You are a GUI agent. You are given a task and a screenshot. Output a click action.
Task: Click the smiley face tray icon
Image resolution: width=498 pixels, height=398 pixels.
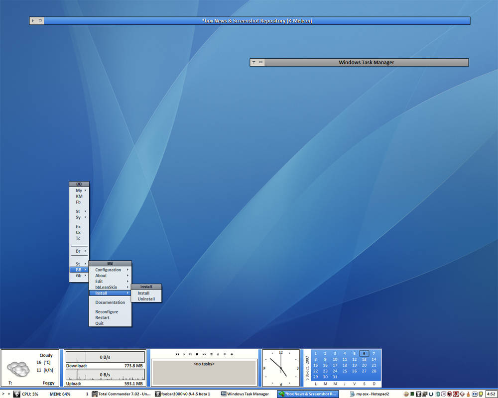pos(406,394)
